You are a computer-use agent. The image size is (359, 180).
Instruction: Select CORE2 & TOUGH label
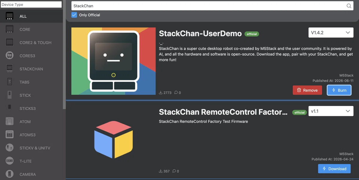pos(35,42)
